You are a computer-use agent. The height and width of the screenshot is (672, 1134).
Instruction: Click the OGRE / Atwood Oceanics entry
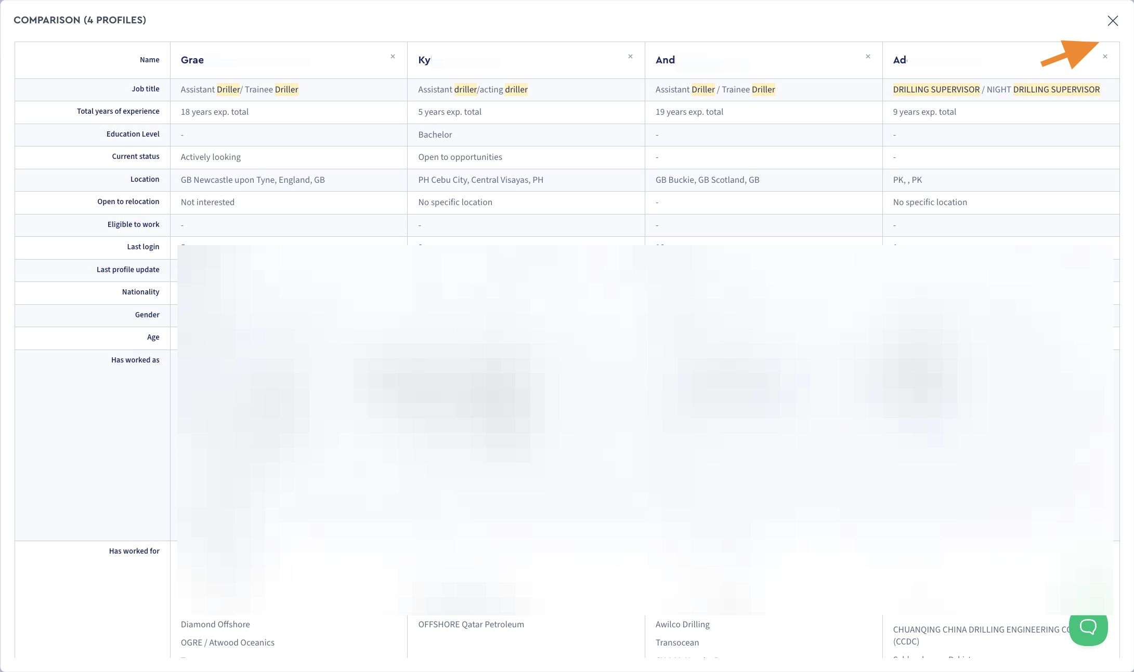[x=227, y=643]
